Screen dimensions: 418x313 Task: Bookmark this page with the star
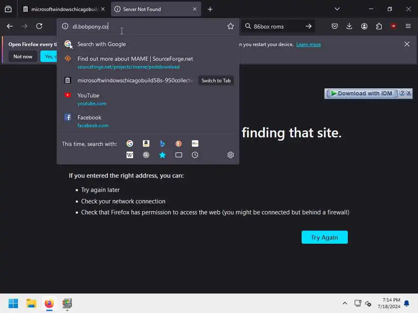tap(231, 26)
